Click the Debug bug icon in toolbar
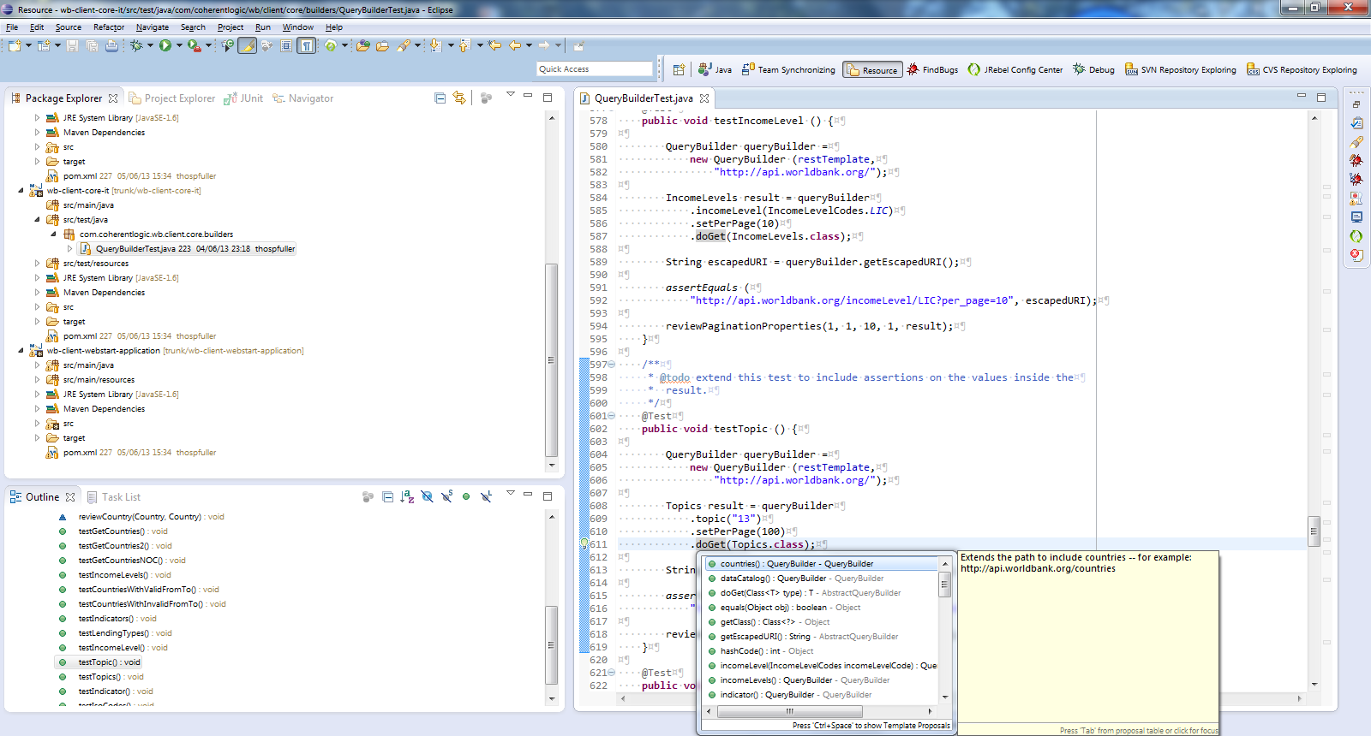 click(x=136, y=45)
